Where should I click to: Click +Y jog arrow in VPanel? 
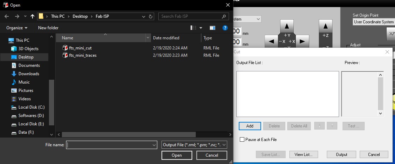click(287, 27)
